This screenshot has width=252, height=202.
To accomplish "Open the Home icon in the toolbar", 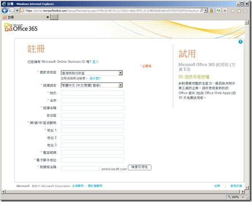I will [x=233, y=11].
